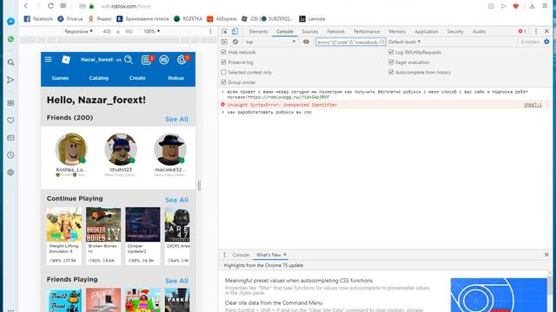Toggle Eager evaluation checkbox
This screenshot has height=312, width=556.
pos(391,62)
